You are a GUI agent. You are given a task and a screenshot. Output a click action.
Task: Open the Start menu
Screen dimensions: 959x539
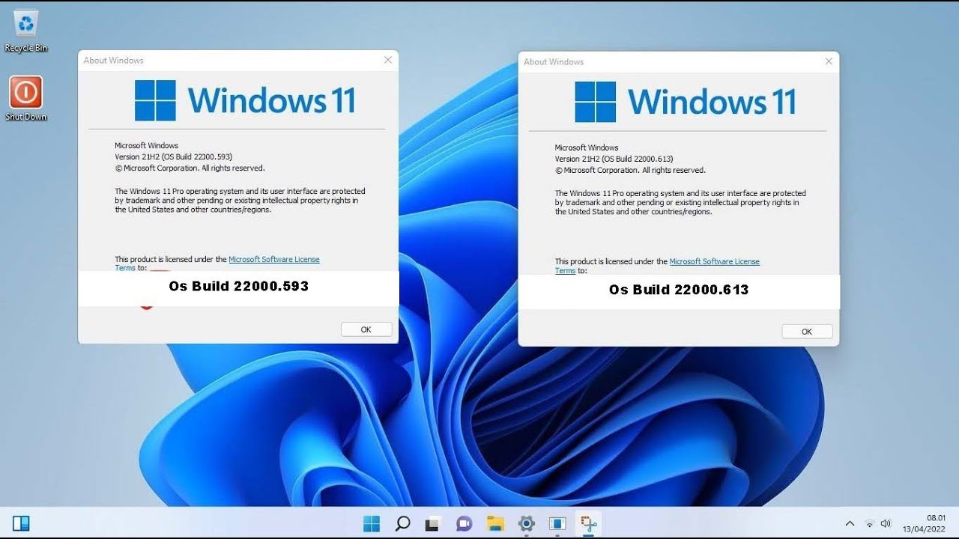pos(372,523)
